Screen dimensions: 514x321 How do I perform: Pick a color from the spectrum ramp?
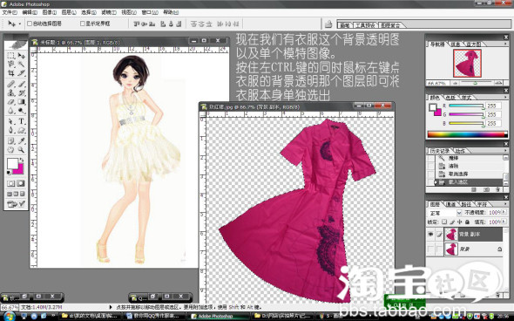point(468,134)
